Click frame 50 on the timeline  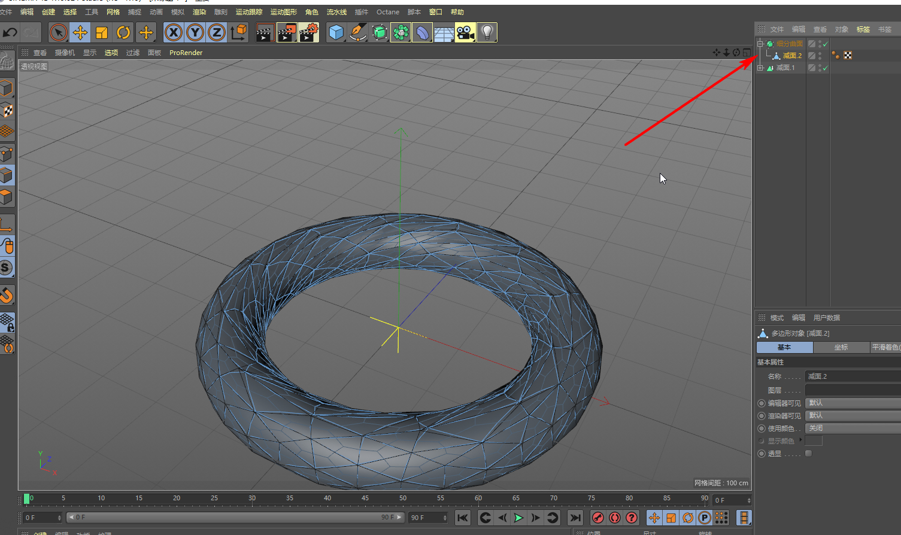coord(403,498)
